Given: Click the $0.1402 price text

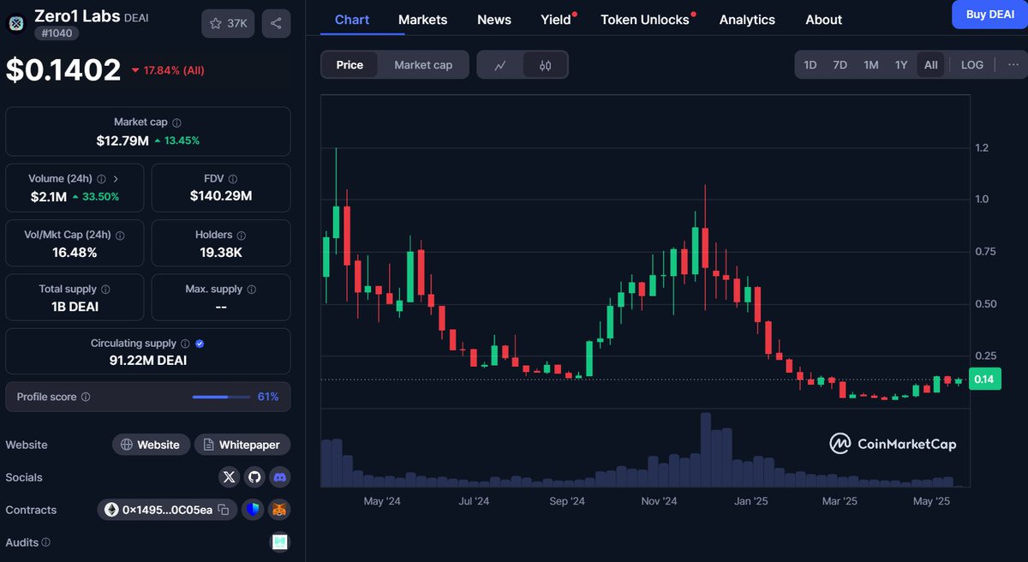Looking at the screenshot, I should pyautogui.click(x=63, y=69).
